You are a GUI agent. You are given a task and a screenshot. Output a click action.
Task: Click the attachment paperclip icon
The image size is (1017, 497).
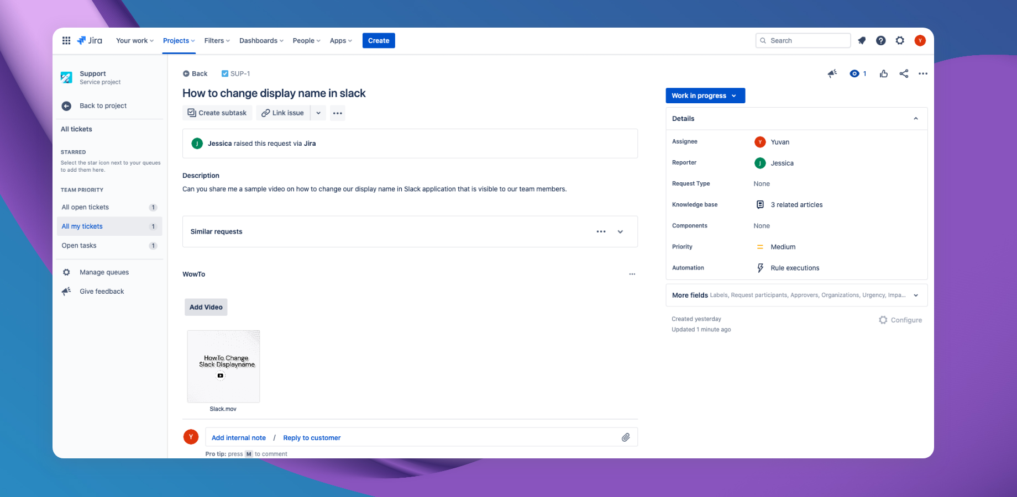626,437
